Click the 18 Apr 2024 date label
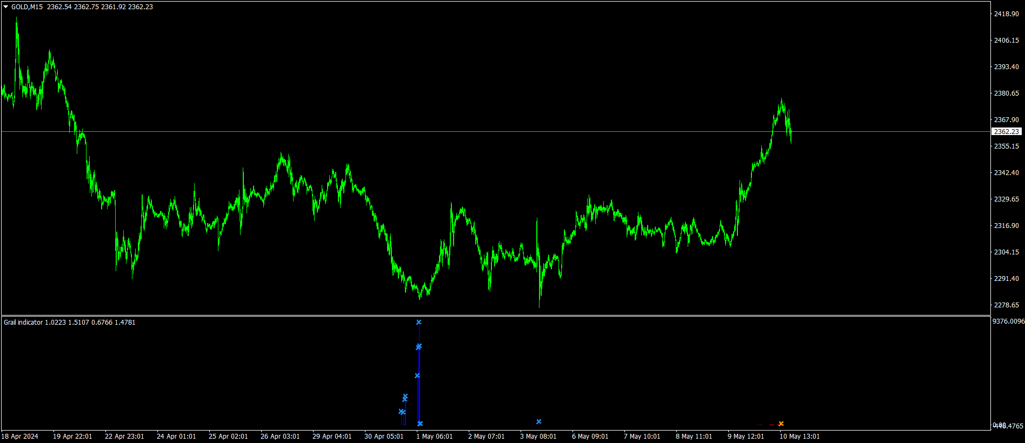This screenshot has width=1025, height=443. [x=20, y=437]
